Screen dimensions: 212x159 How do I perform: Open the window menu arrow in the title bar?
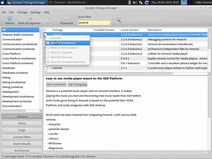(x=2, y=8)
